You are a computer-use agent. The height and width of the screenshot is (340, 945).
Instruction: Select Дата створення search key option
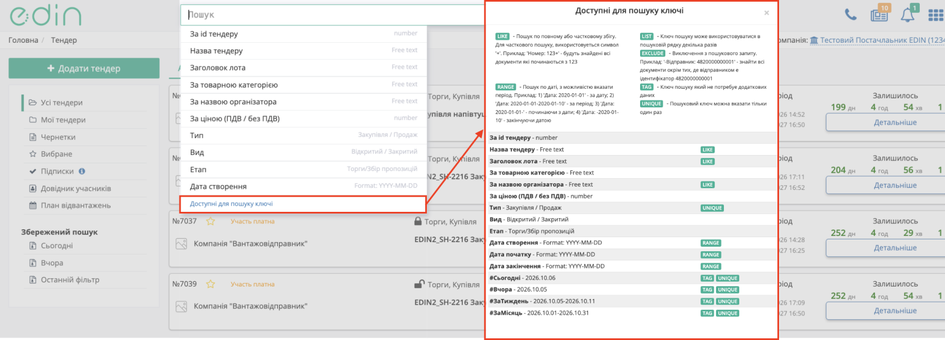[x=304, y=187]
